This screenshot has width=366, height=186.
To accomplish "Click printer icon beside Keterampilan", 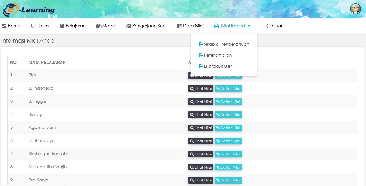I will pyautogui.click(x=201, y=55).
